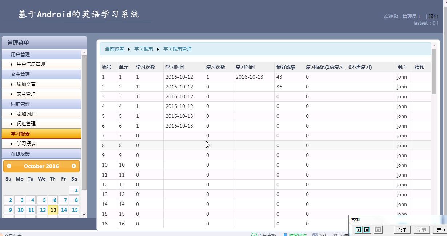Screen dimensions: 447x236
Task: Click the 基于Android的英语学习系统 site title
Action: coord(79,15)
